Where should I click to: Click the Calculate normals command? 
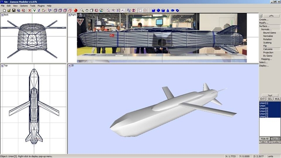tap(268, 49)
